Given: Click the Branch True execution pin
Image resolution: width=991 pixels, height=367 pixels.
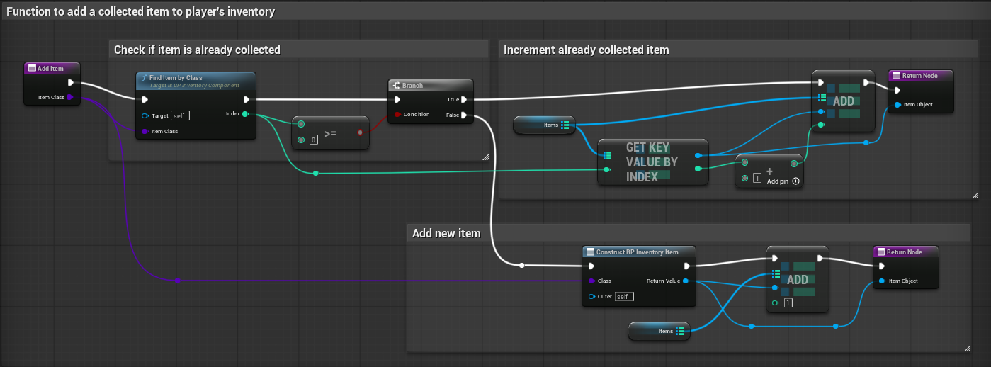Looking at the screenshot, I should pos(463,100).
